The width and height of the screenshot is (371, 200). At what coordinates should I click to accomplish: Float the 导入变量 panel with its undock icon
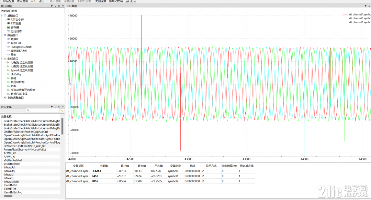click(52, 107)
